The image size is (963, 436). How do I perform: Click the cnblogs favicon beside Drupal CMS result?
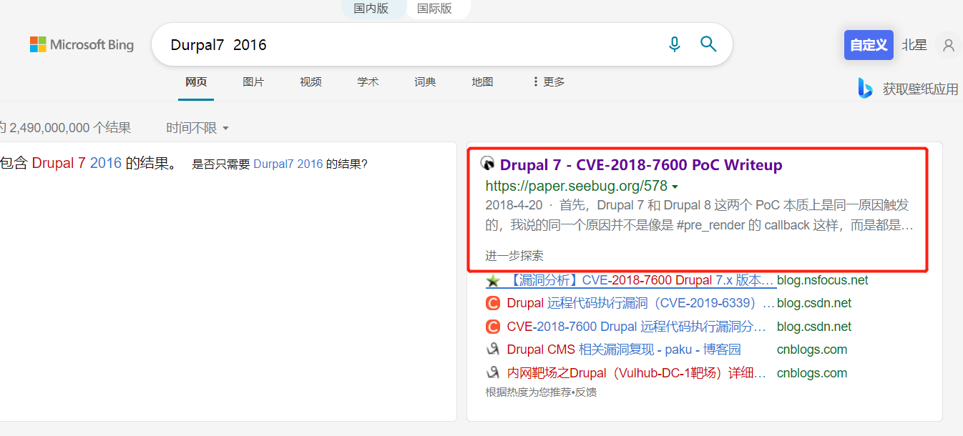click(492, 350)
